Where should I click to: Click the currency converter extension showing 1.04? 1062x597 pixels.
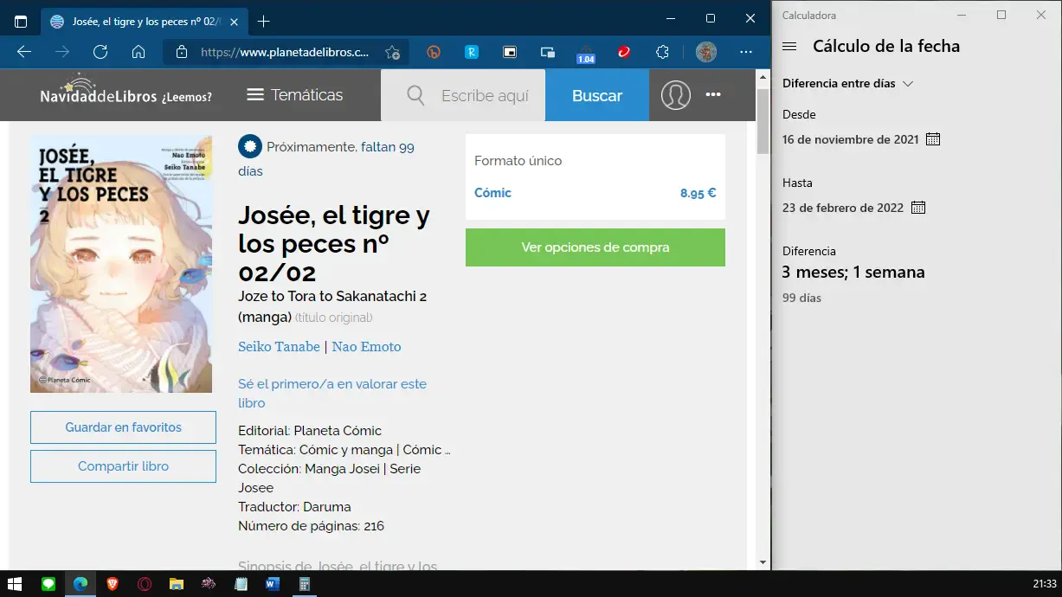click(586, 52)
